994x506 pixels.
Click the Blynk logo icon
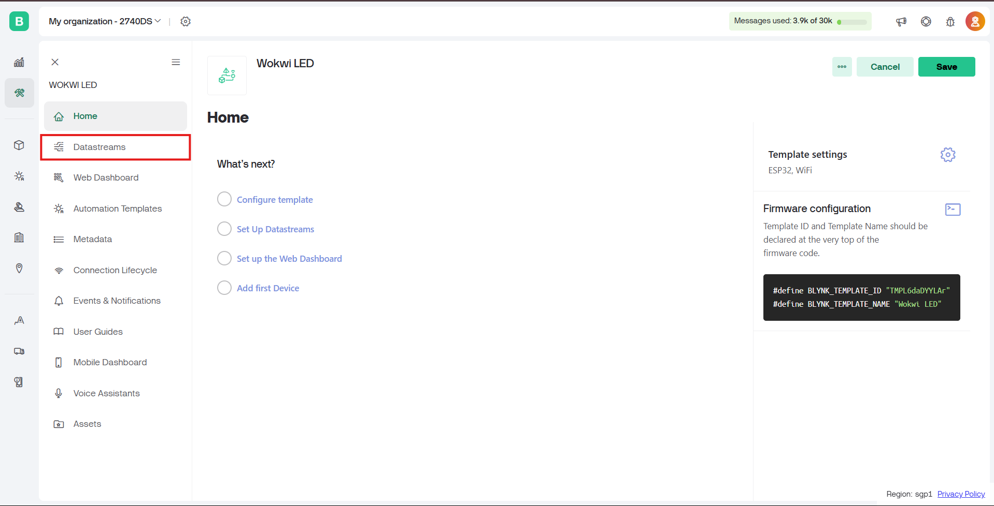coord(19,21)
